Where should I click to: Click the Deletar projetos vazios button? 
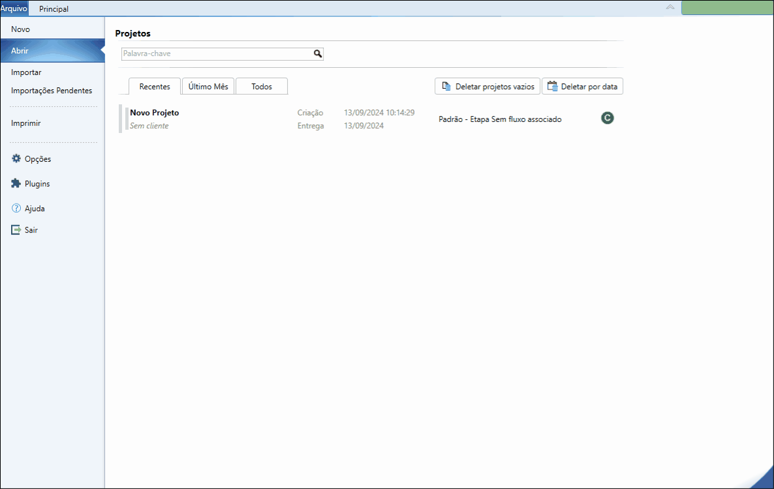(488, 86)
